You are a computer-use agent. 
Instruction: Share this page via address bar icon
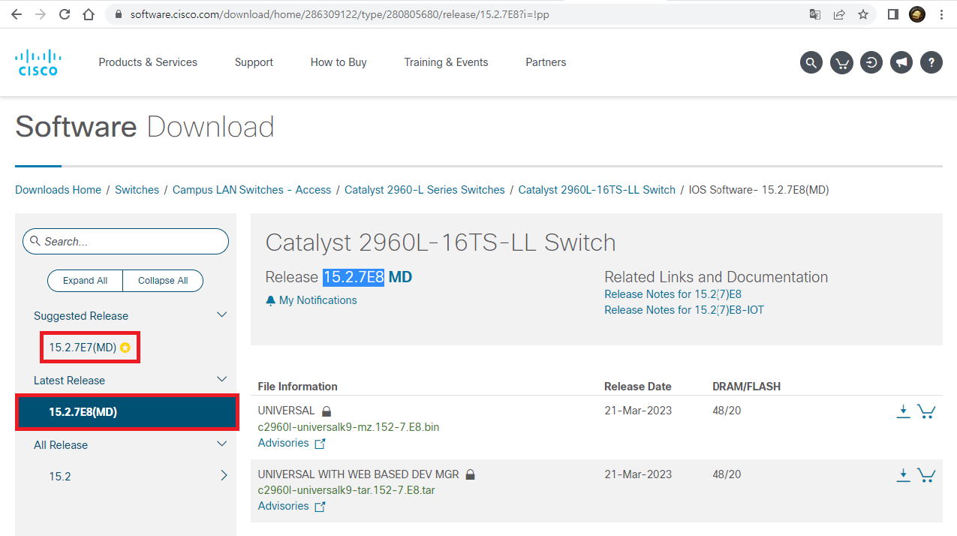pos(839,14)
